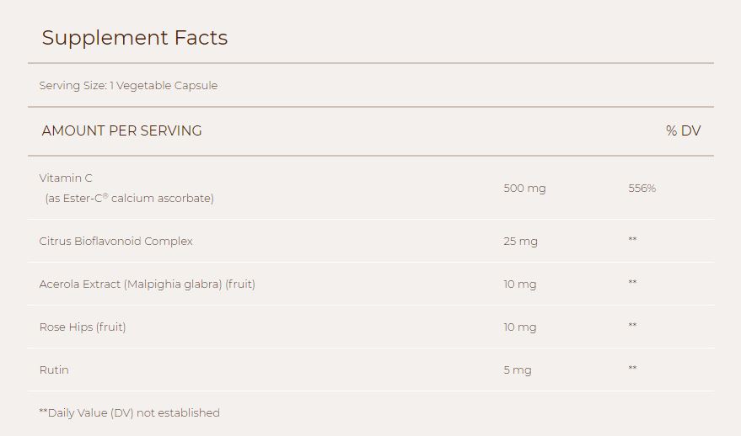Click the Supplement Facts heading

135,38
